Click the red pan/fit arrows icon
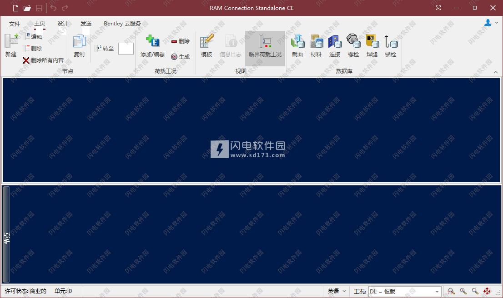The width and height of the screenshot is (503, 298). [487, 291]
